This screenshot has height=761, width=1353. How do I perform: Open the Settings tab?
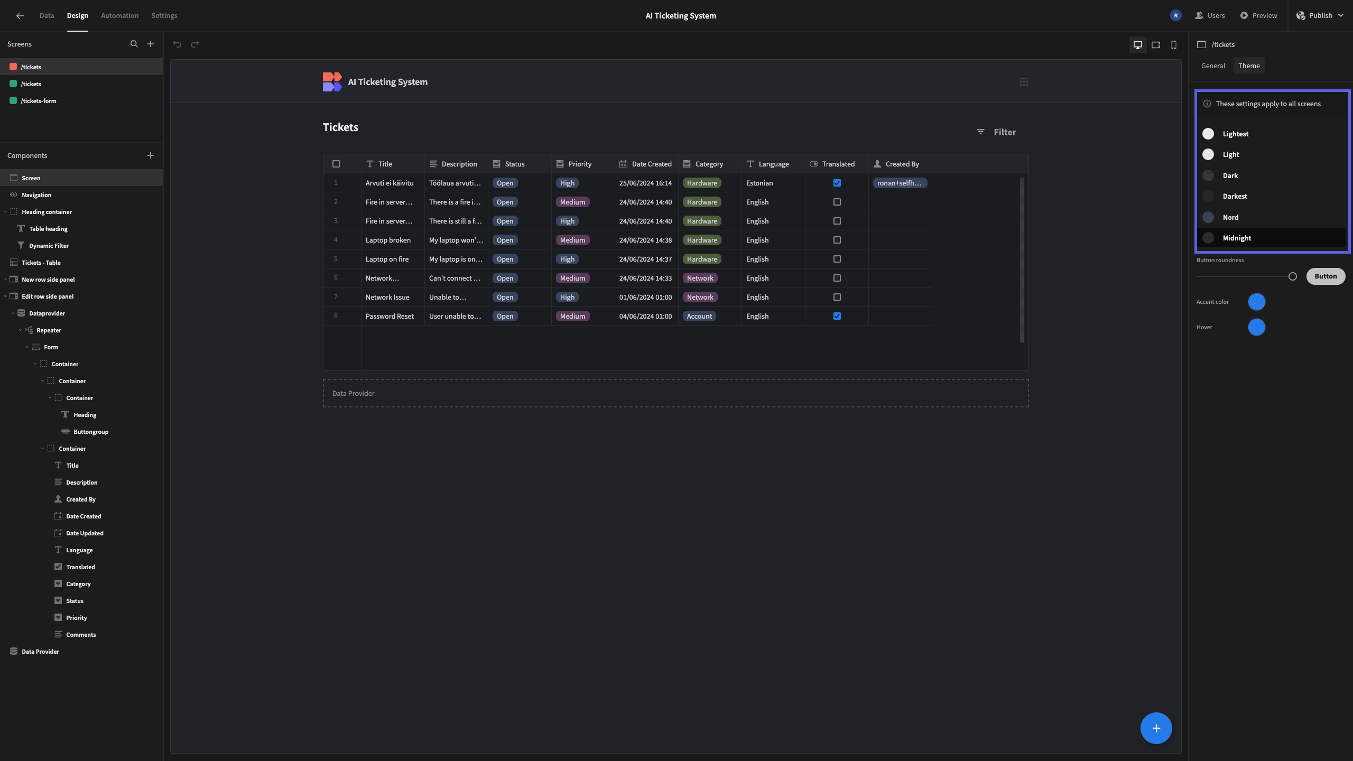tap(164, 16)
